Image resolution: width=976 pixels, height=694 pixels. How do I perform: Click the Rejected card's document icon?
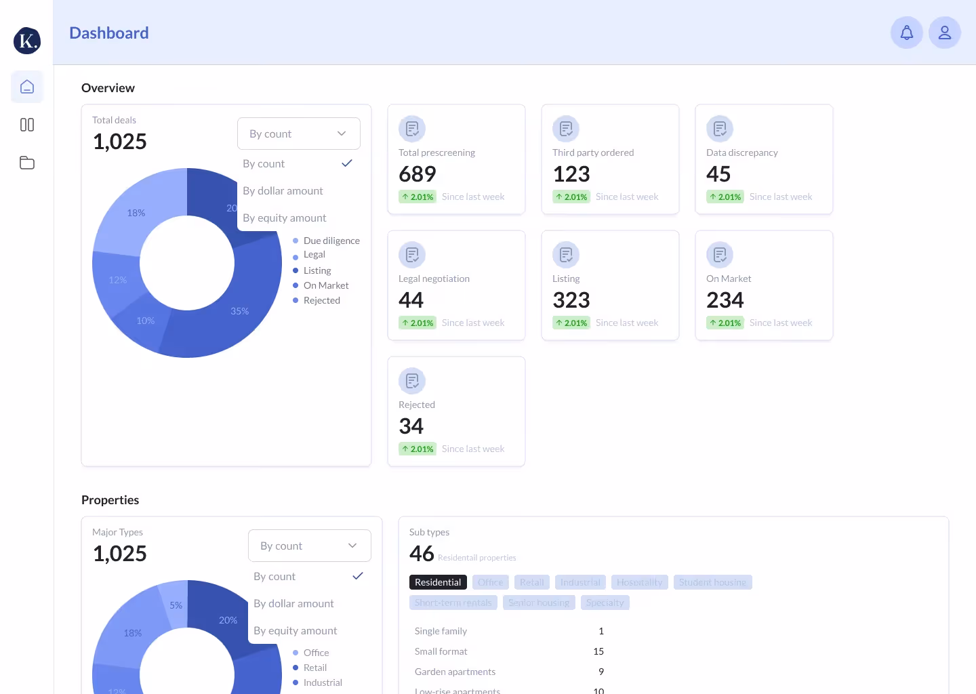point(412,380)
